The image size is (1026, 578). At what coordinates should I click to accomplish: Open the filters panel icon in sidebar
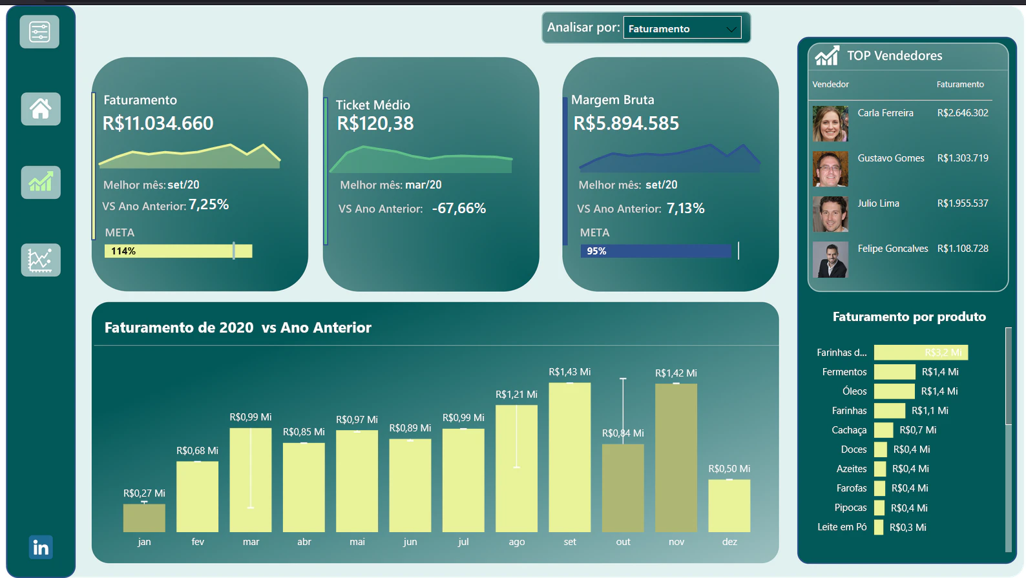tap(39, 32)
